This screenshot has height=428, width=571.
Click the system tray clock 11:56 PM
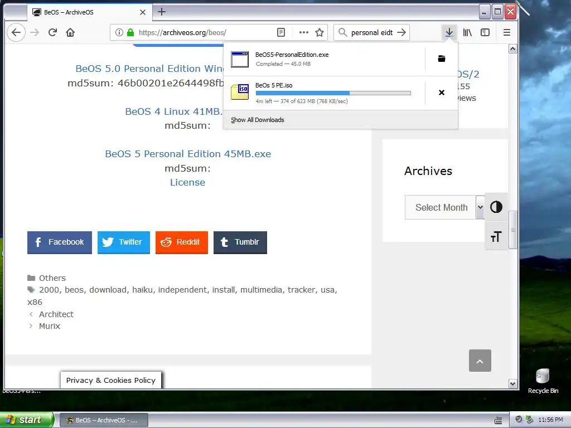550,420
